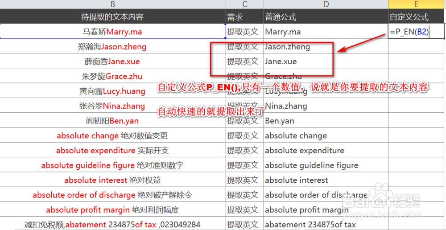
Task: Click result cell Ben.yan in column D
Action: 326,120
